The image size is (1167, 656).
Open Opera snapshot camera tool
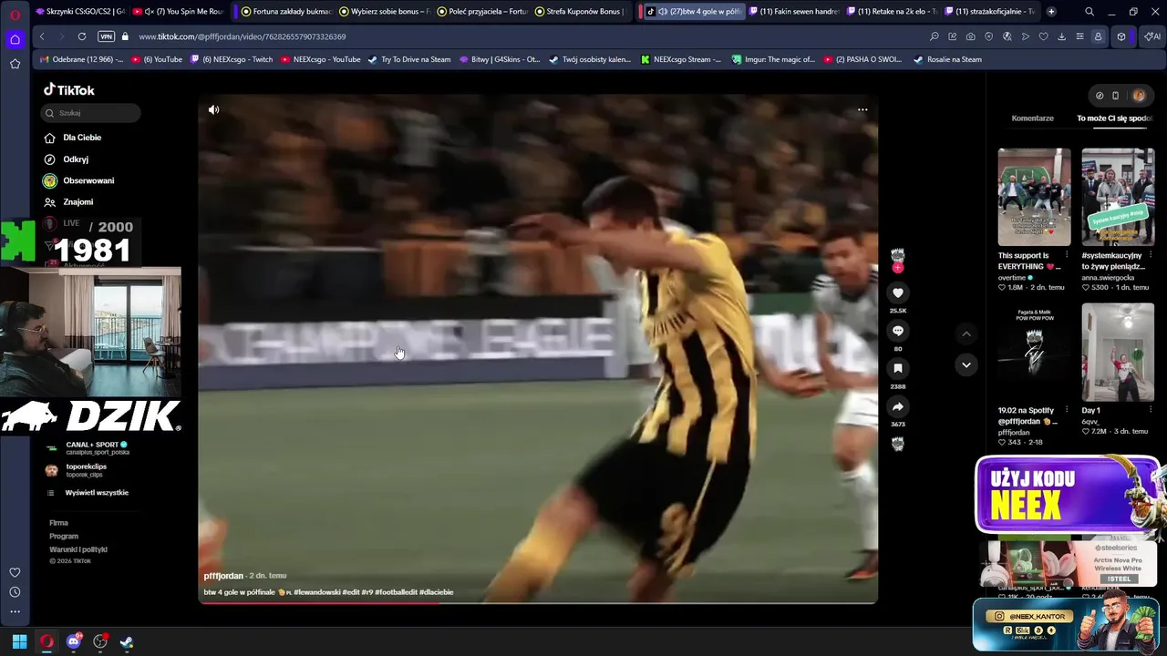[x=970, y=36]
